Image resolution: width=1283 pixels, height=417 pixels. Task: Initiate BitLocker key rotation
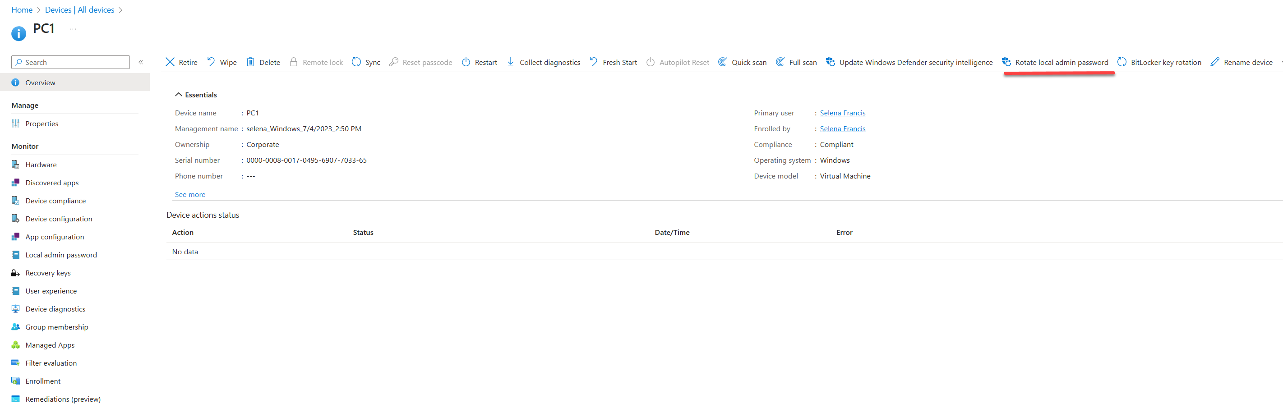(x=1159, y=62)
